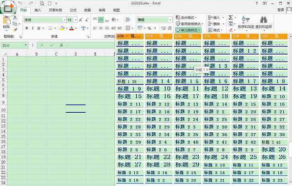
Task: Click the Sign in (登录) link
Action: coord(280,10)
